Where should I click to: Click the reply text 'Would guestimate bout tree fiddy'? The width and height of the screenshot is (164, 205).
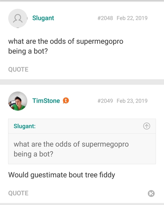[x=61, y=175]
